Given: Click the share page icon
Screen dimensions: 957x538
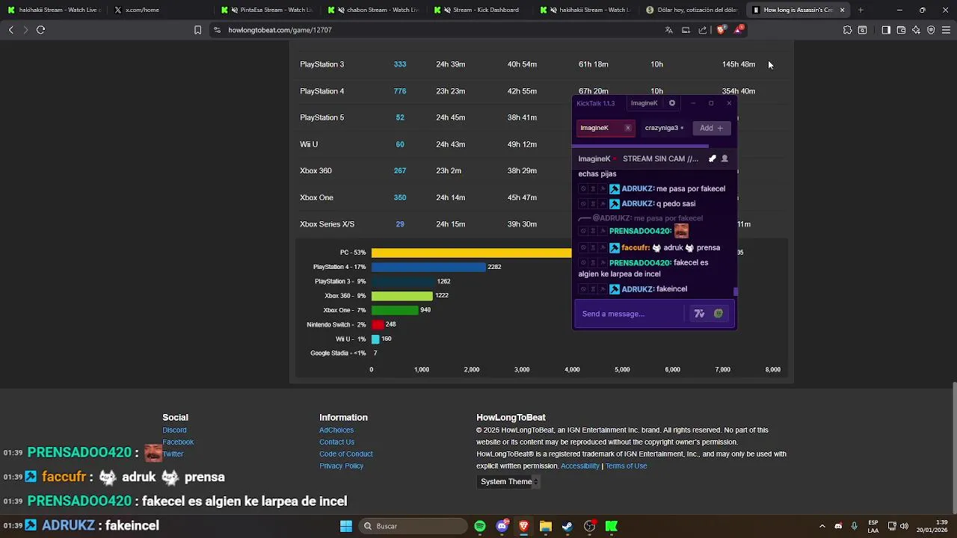Looking at the screenshot, I should [702, 30].
